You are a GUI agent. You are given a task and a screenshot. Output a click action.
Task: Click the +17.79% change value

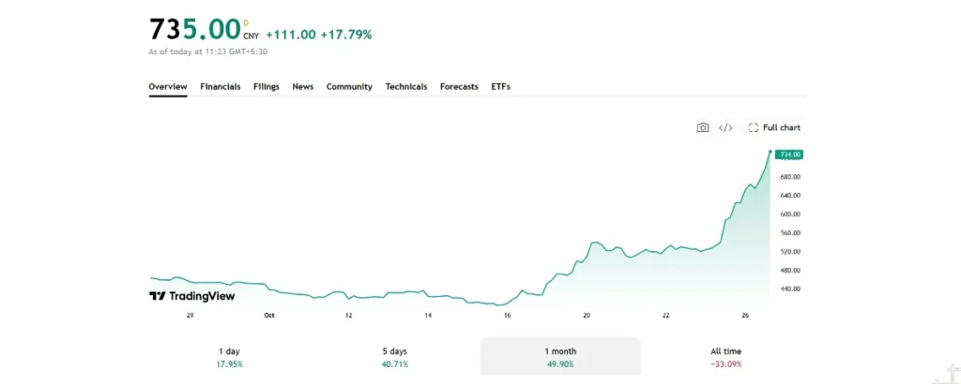pyautogui.click(x=346, y=35)
